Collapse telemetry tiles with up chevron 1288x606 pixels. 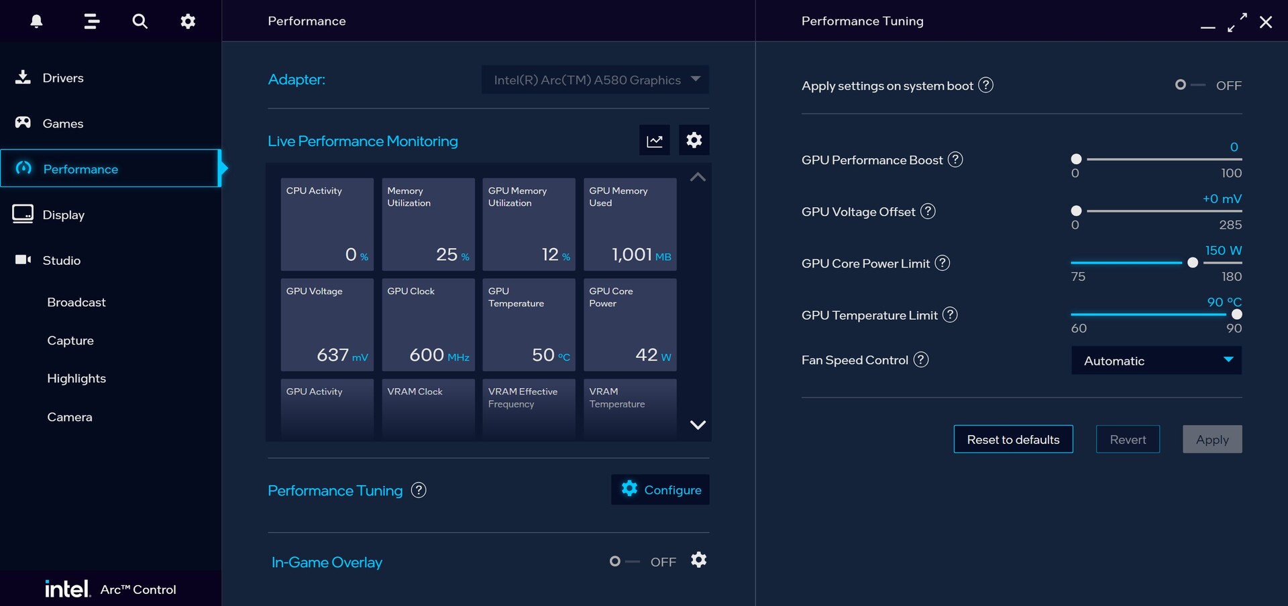tap(698, 177)
